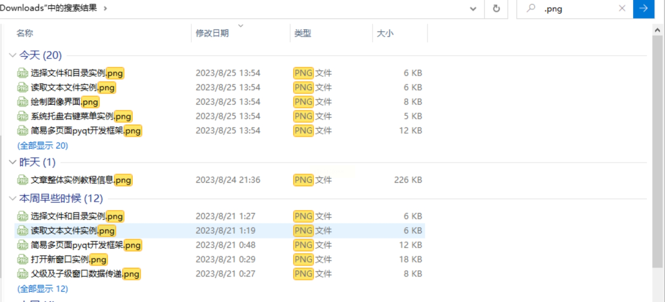Screen dimensions: 665x302
Task: Show all 12 results in the 本周早些时候 group
Action: pos(43,289)
